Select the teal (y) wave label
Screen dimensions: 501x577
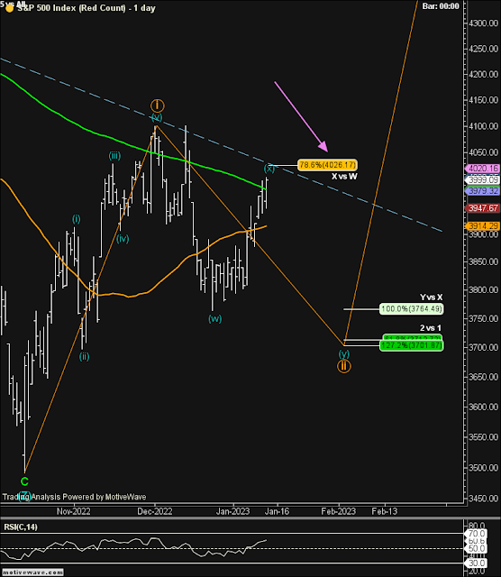point(344,354)
